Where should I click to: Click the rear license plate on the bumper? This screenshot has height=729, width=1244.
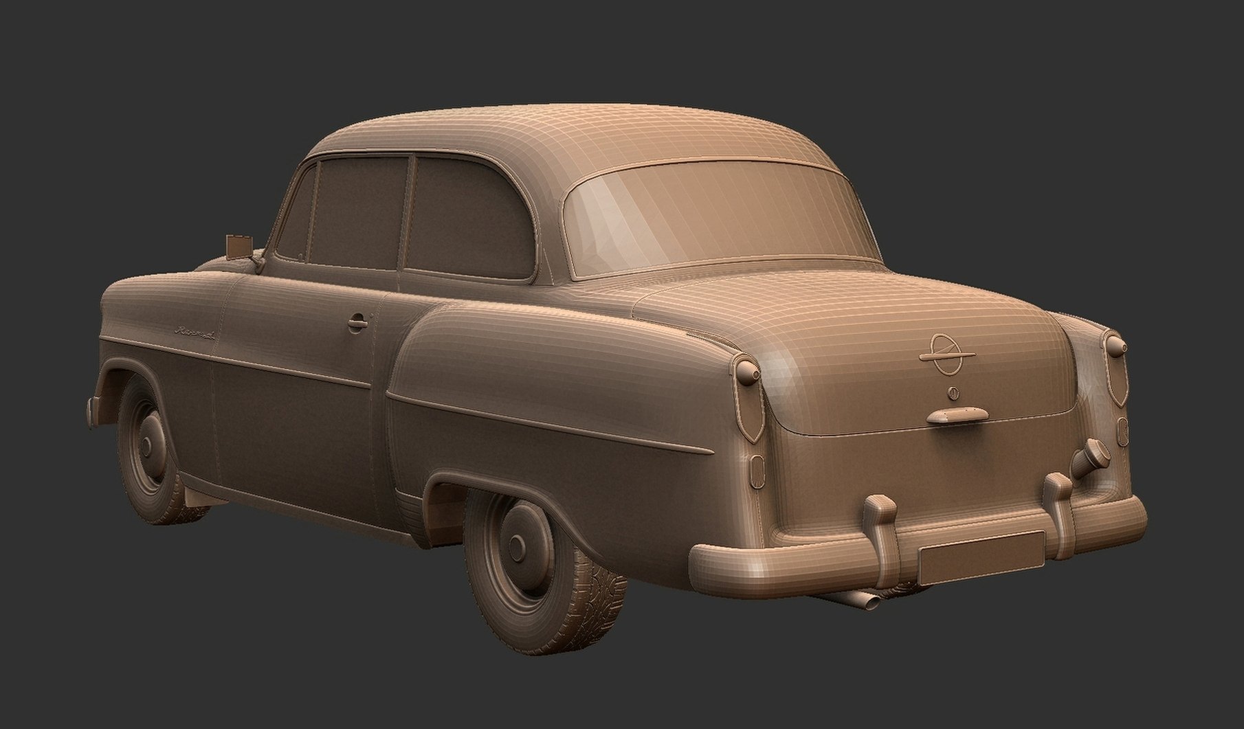[x=981, y=557]
